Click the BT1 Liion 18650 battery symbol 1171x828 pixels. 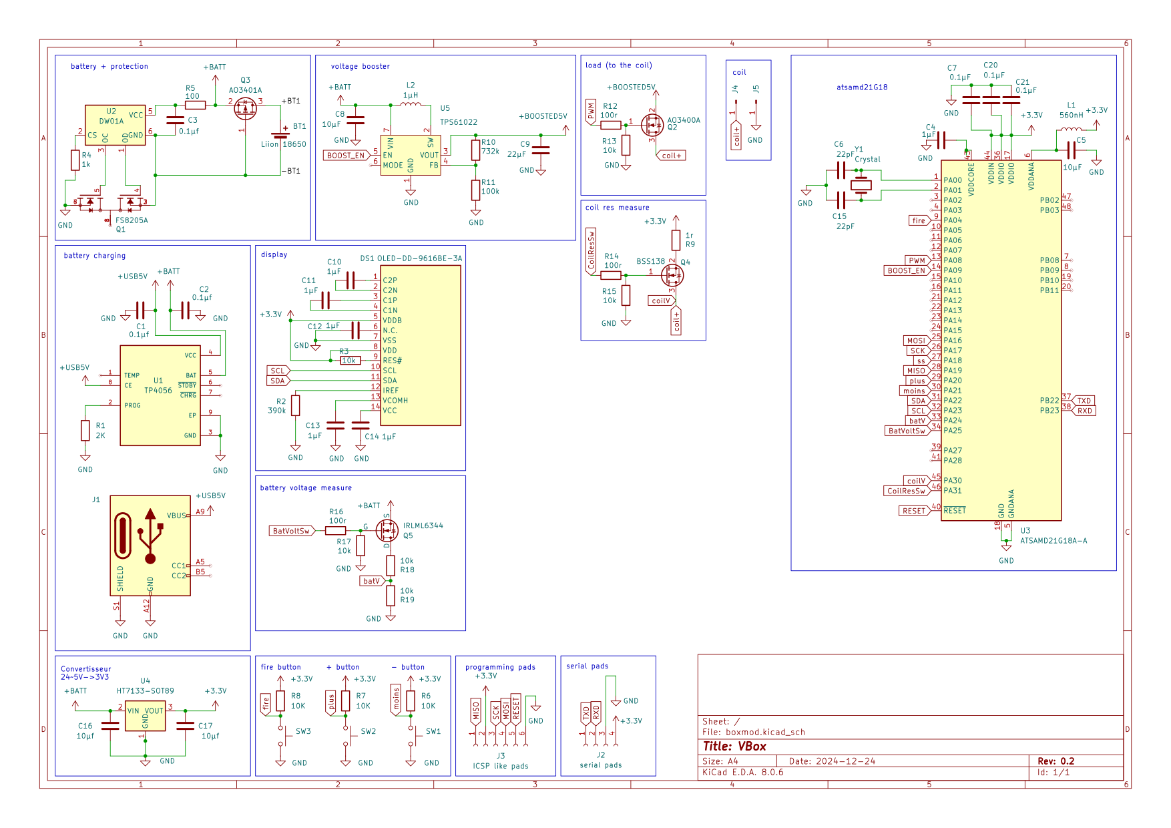280,134
